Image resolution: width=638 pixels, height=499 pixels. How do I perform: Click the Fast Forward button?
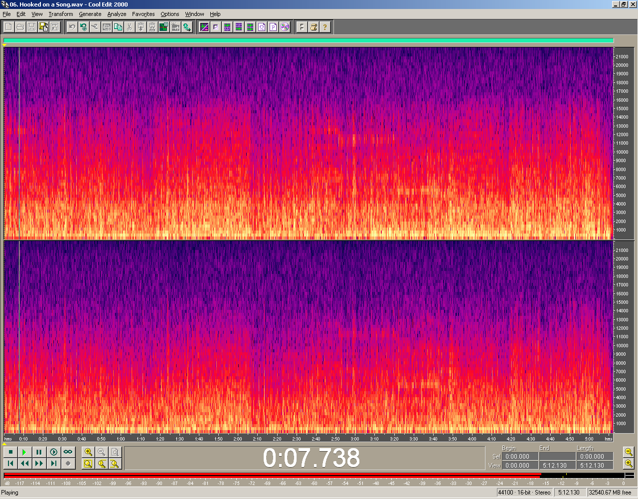[39, 464]
